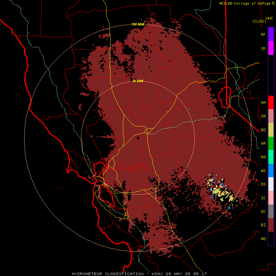Screen dimensions: 276x276
Task: Click the RA light green legend swatch
Action: click(271, 157)
